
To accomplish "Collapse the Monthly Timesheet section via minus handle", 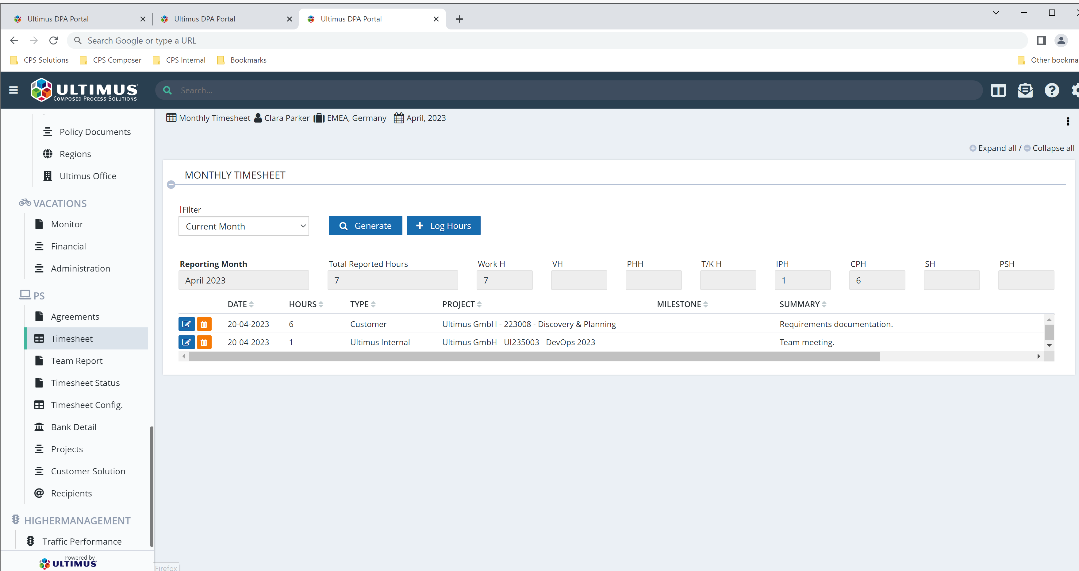I will click(171, 184).
